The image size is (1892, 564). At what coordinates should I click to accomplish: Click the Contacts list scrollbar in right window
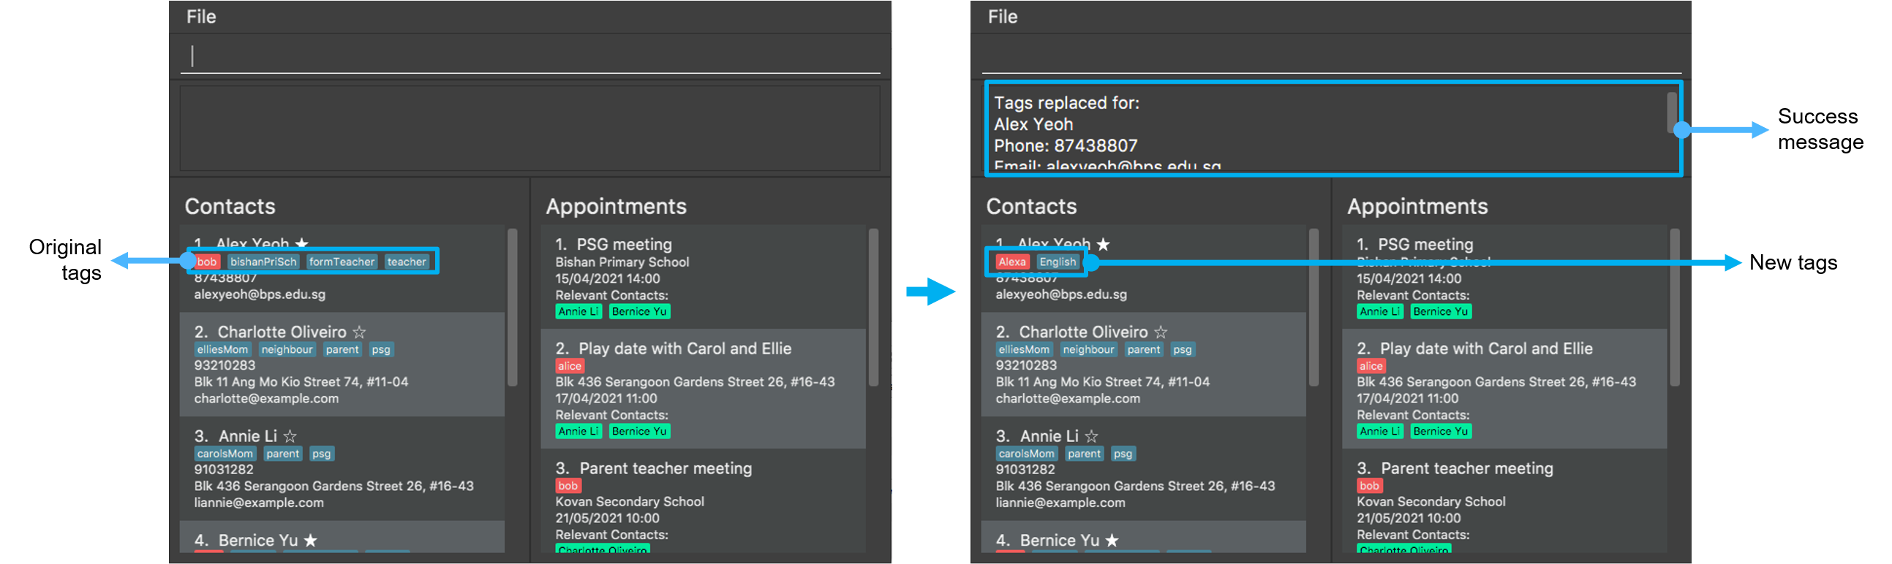pos(1314,307)
